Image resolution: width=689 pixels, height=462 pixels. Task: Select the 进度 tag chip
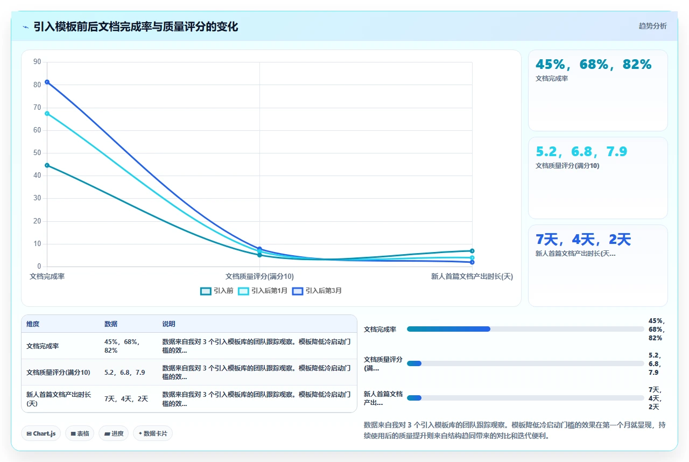[114, 433]
